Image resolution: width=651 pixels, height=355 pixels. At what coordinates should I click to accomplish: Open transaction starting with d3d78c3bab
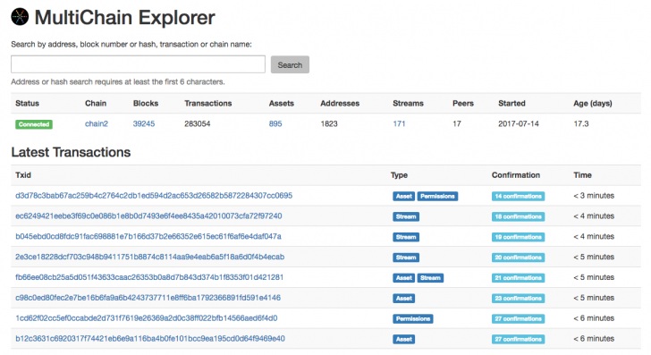[x=154, y=196]
